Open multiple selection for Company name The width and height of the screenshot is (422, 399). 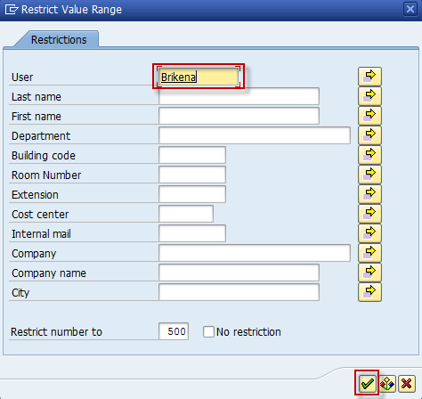369,273
